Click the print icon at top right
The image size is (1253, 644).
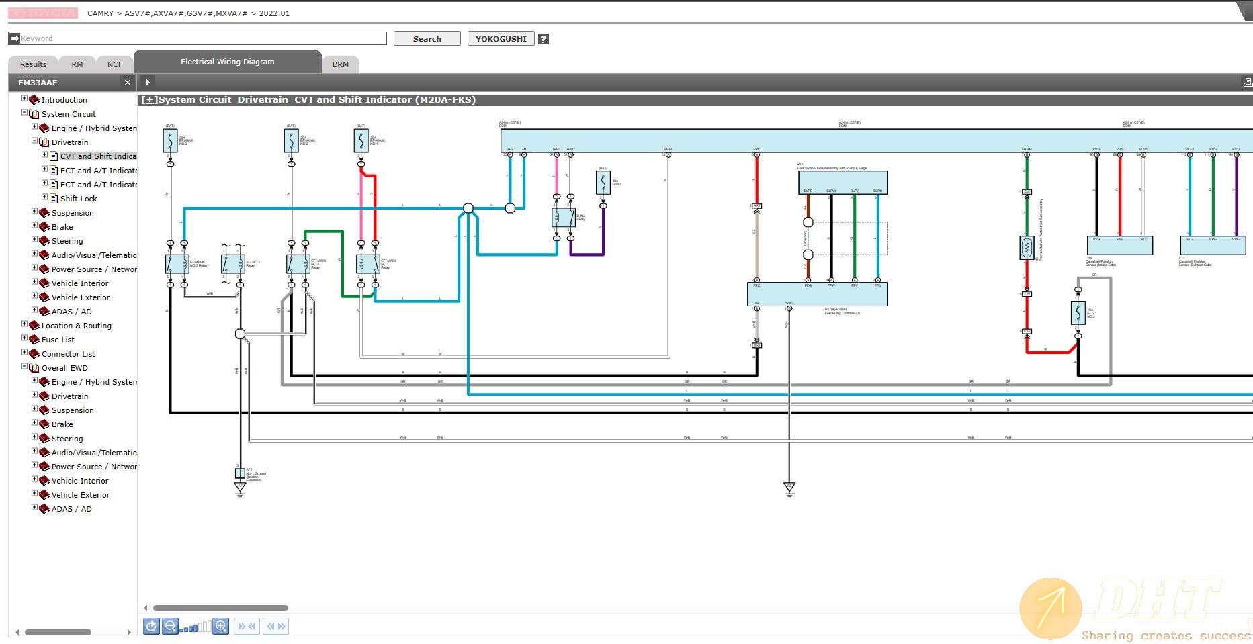1248,82
